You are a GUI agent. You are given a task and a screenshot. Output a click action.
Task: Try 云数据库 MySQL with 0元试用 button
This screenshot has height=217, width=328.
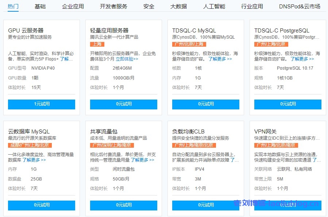(42, 205)
